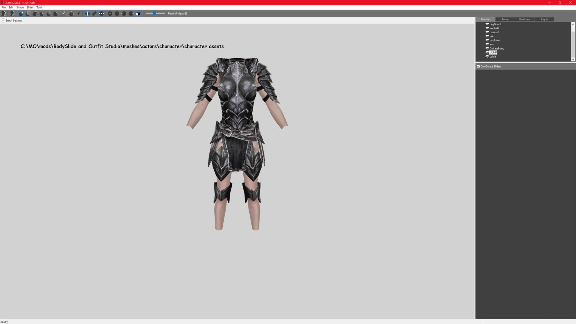Screen dimensions: 576x324
Task: Hide the ironbelt mesh
Action: coord(487,28)
